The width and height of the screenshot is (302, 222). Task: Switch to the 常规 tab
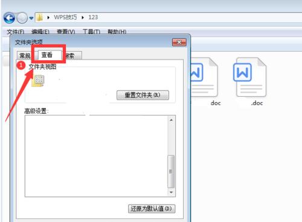(25, 55)
